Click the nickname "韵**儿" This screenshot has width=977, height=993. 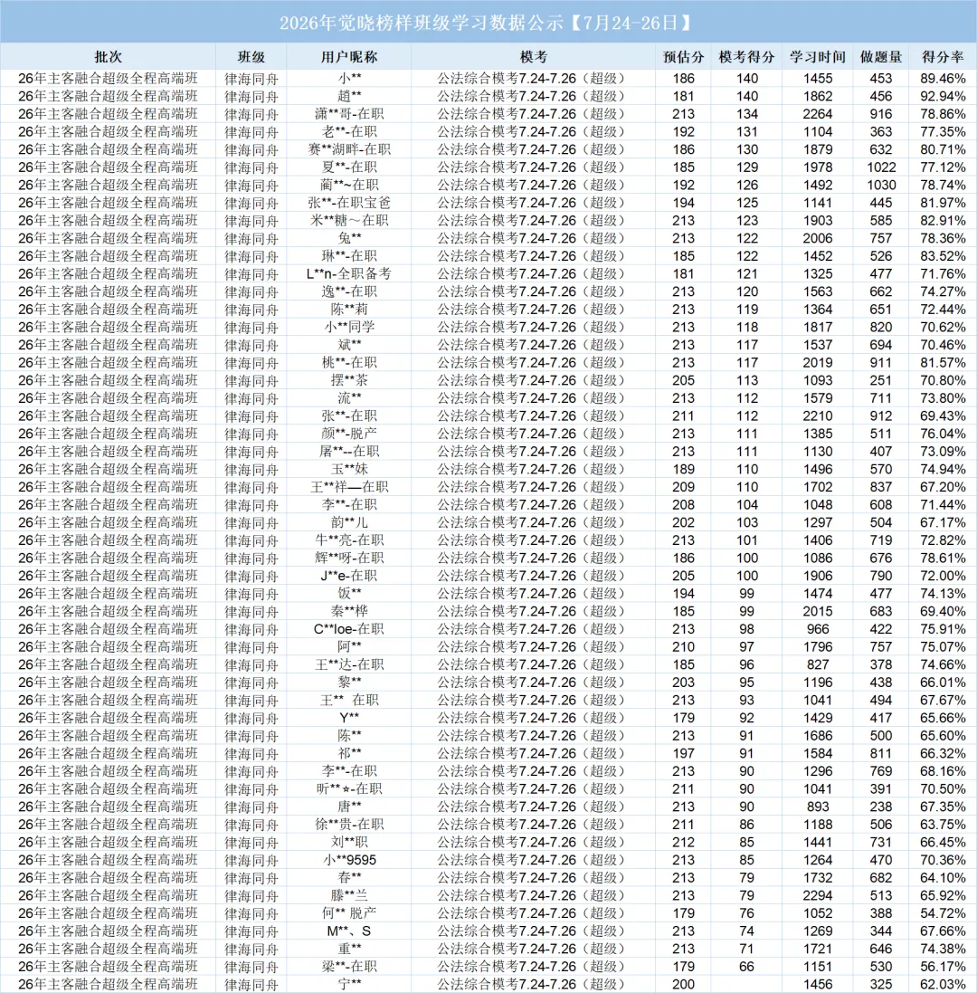(x=349, y=522)
